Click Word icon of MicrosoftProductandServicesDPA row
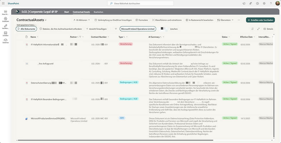The width and height of the screenshot is (281, 143). tap(27, 118)
